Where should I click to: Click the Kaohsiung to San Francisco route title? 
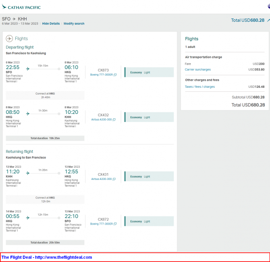(26, 157)
